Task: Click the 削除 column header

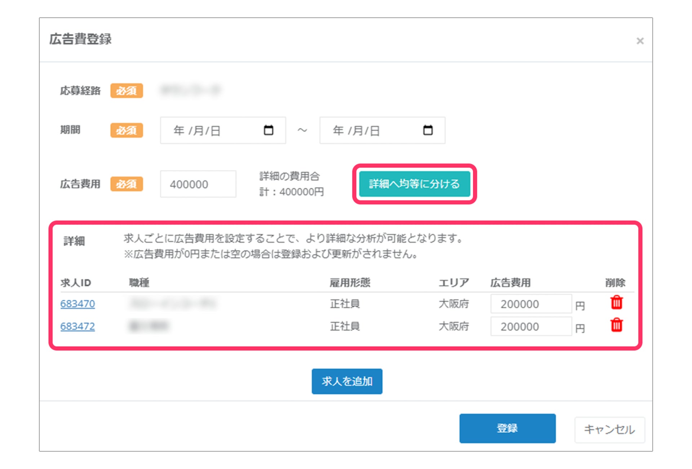Action: pyautogui.click(x=615, y=283)
